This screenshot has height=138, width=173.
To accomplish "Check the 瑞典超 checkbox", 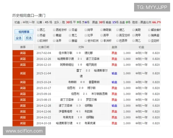I will pyautogui.click(x=149, y=35).
